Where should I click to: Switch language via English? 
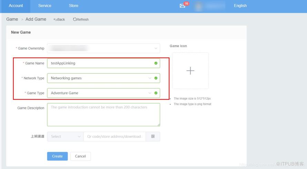click(x=240, y=6)
